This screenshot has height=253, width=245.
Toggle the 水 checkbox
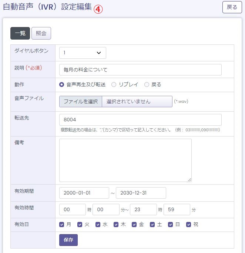click(98, 225)
